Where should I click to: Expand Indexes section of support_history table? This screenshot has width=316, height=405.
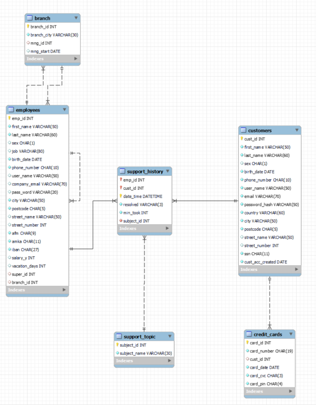click(167, 228)
